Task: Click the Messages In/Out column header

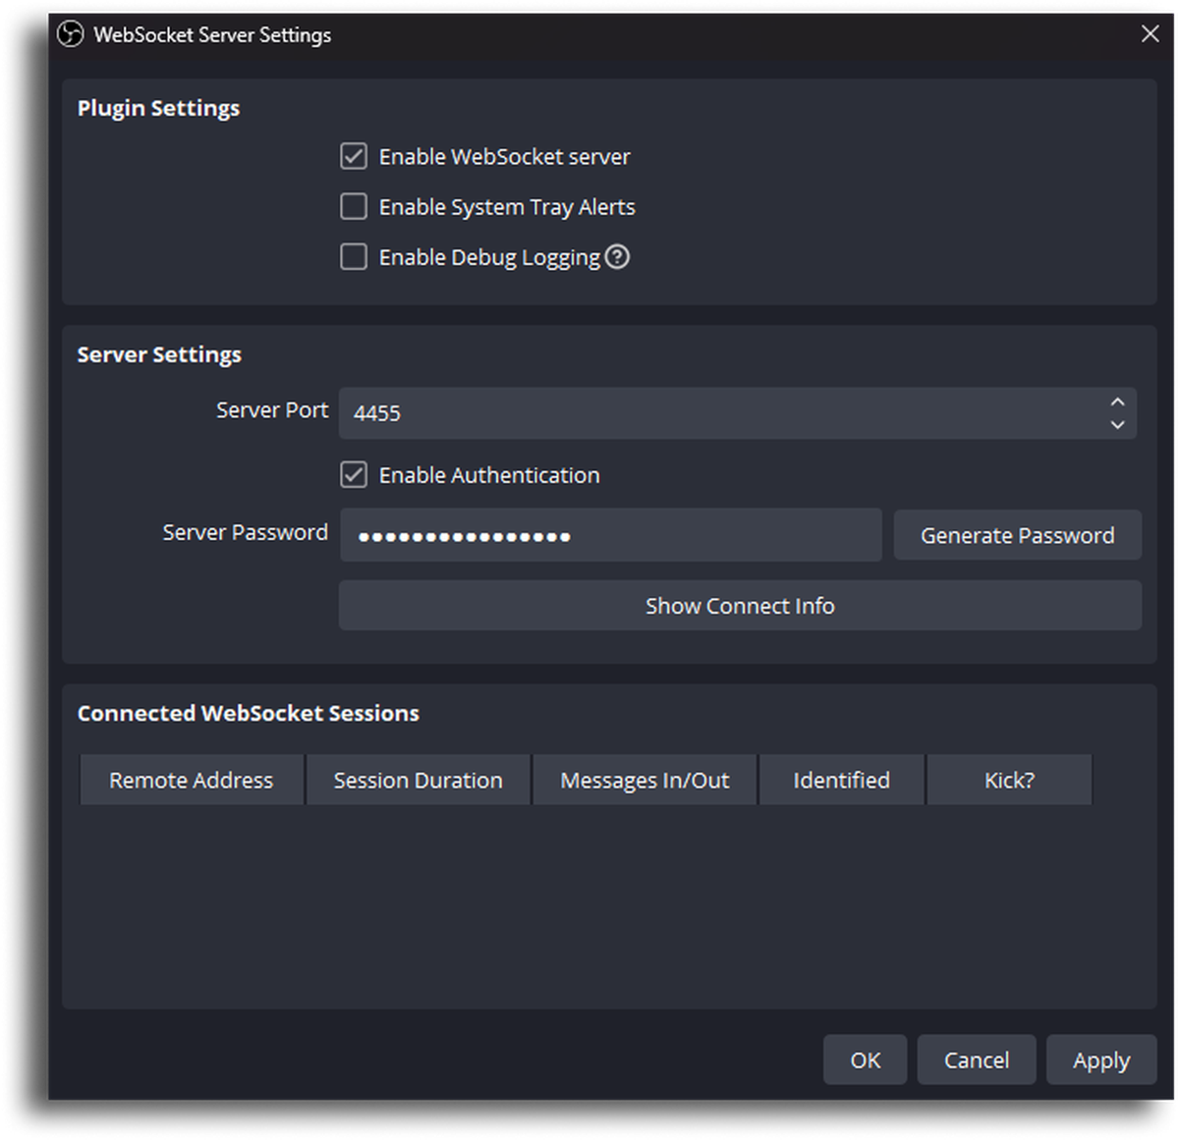Action: (x=645, y=780)
